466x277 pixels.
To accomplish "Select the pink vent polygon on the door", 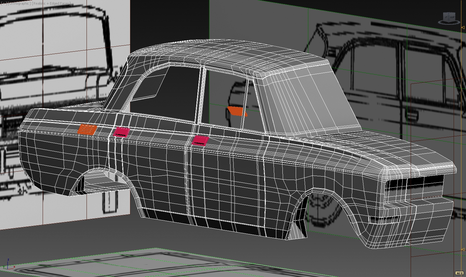I will pyautogui.click(x=200, y=140).
